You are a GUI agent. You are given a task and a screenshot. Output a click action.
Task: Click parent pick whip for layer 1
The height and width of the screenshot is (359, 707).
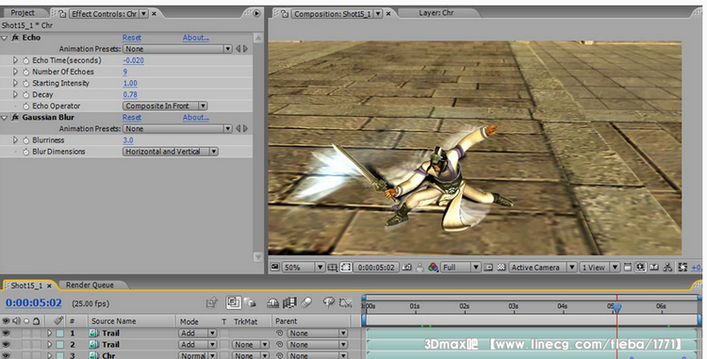pyautogui.click(x=280, y=333)
